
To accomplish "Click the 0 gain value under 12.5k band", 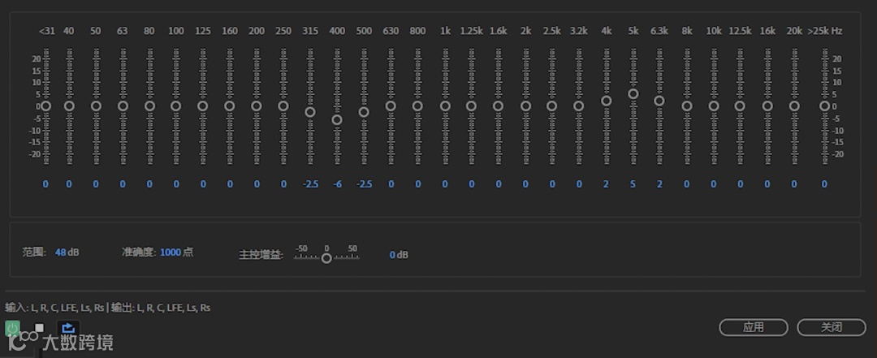I will point(740,184).
